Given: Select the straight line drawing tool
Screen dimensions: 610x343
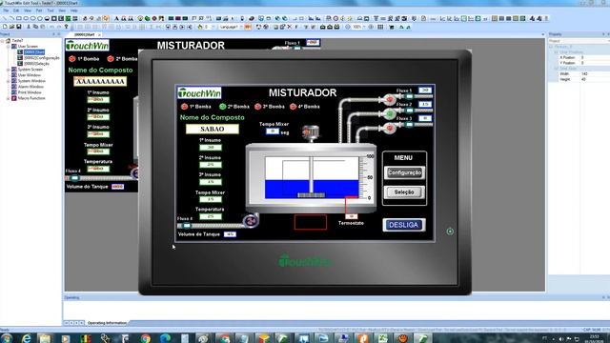Looking at the screenshot, I should [5, 18].
